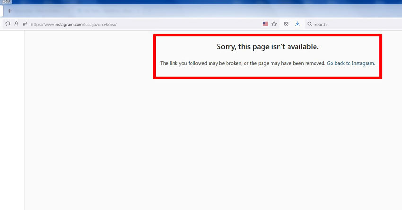This screenshot has height=210, width=402.
Task: Click the magnifying glass search icon
Action: click(x=310, y=24)
